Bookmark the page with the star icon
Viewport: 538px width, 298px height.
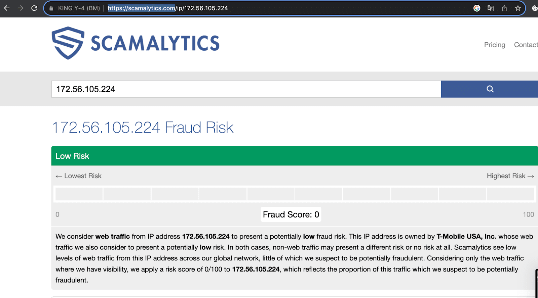pos(518,8)
